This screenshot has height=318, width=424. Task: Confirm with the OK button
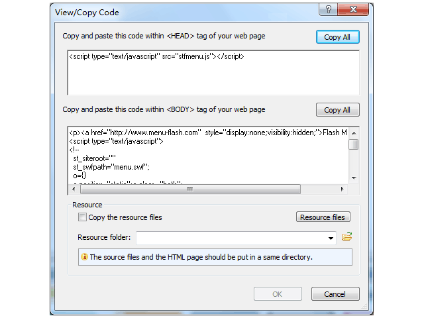278,294
